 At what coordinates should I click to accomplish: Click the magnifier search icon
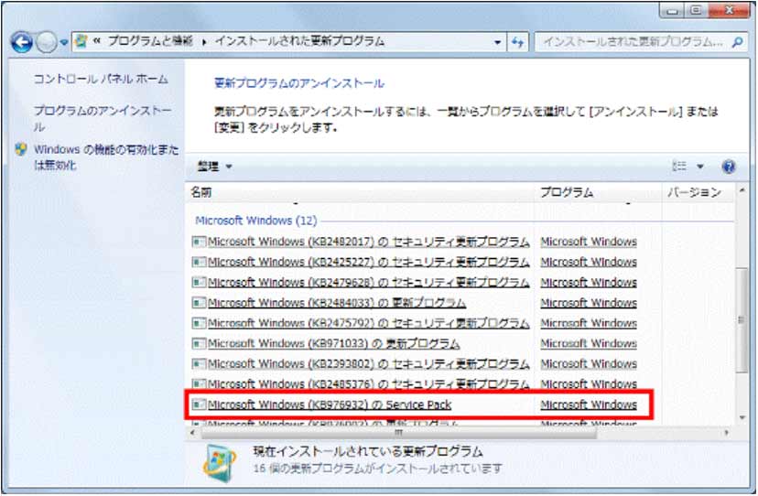tap(737, 42)
